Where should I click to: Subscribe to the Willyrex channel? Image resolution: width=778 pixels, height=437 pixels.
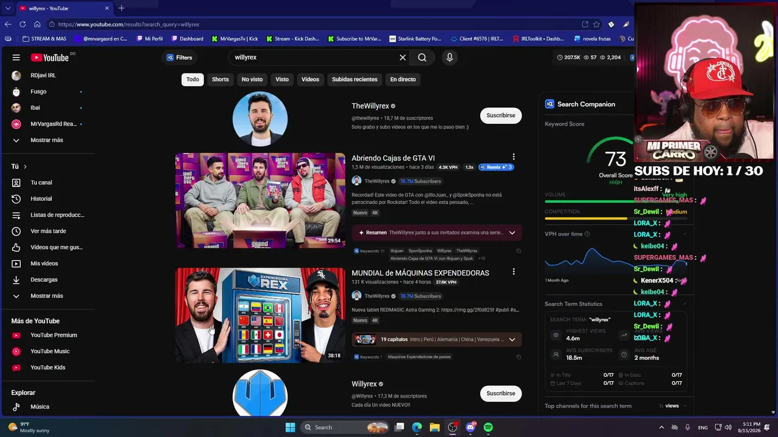tap(501, 393)
